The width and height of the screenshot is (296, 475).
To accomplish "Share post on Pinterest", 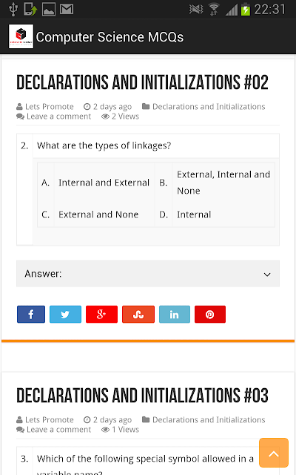I will [210, 314].
